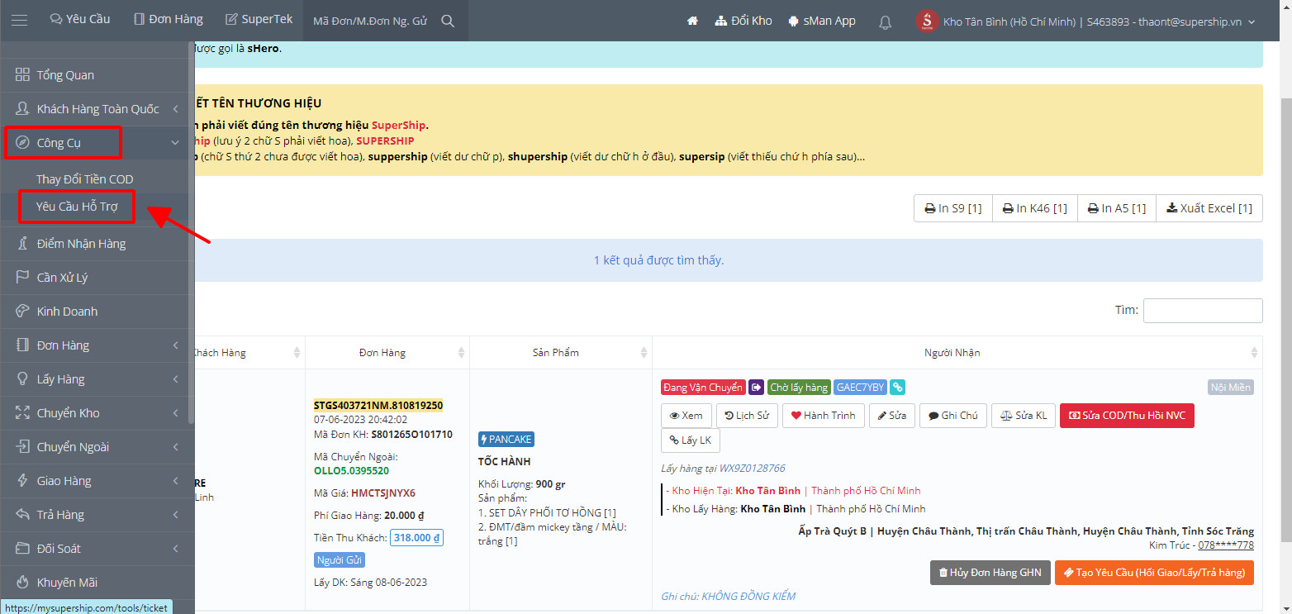The height and width of the screenshot is (614, 1292).
Task: Edit order with the Sửa pencil button
Action: [x=892, y=416]
